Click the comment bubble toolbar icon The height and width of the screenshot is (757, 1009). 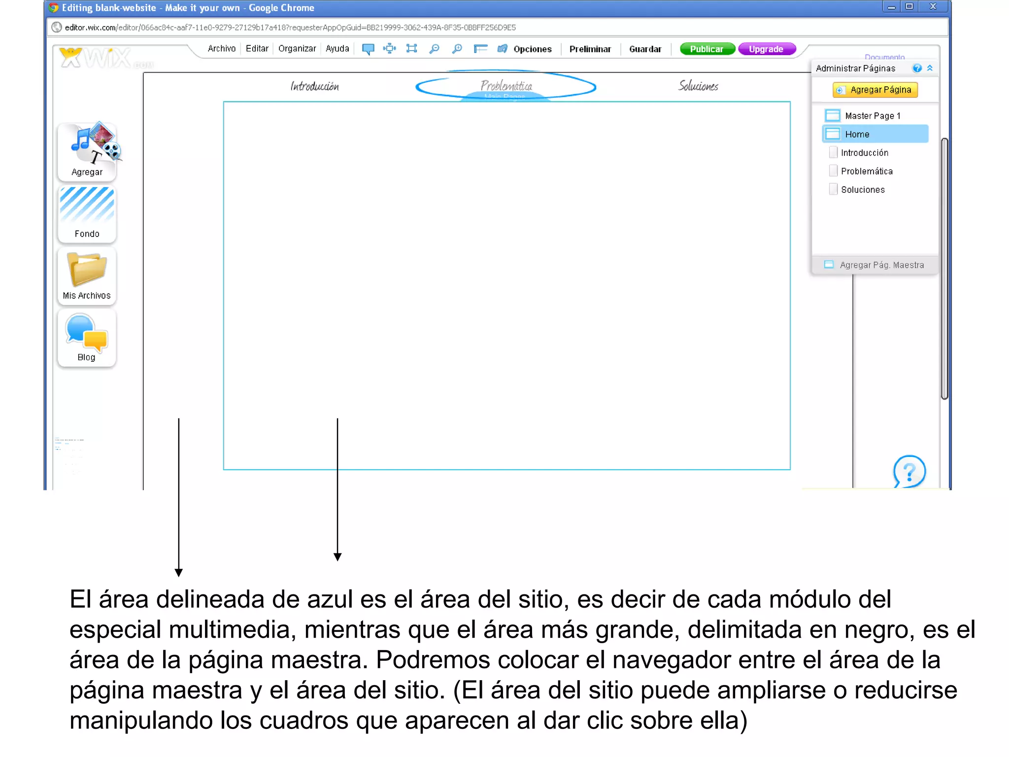click(368, 49)
